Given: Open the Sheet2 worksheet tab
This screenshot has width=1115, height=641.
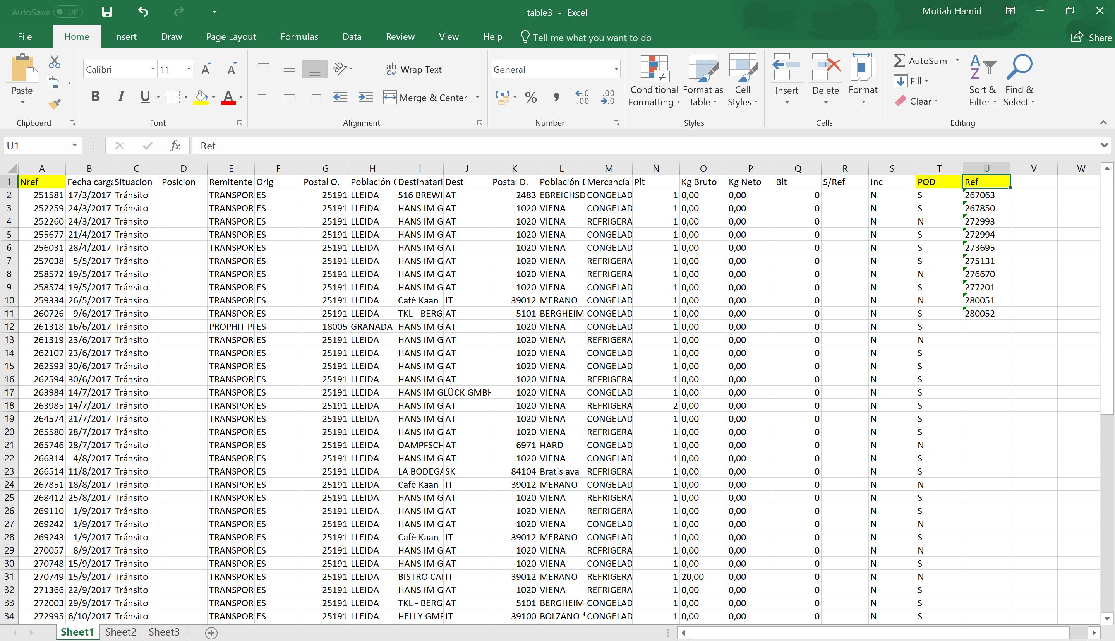Looking at the screenshot, I should pyautogui.click(x=121, y=632).
